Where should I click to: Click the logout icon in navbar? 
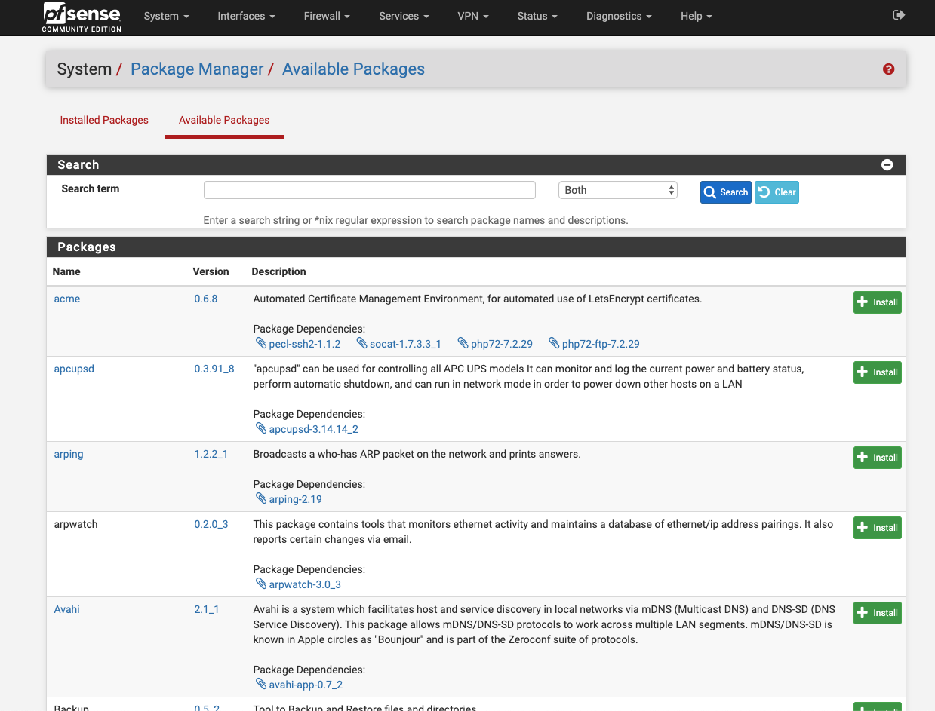tap(899, 15)
